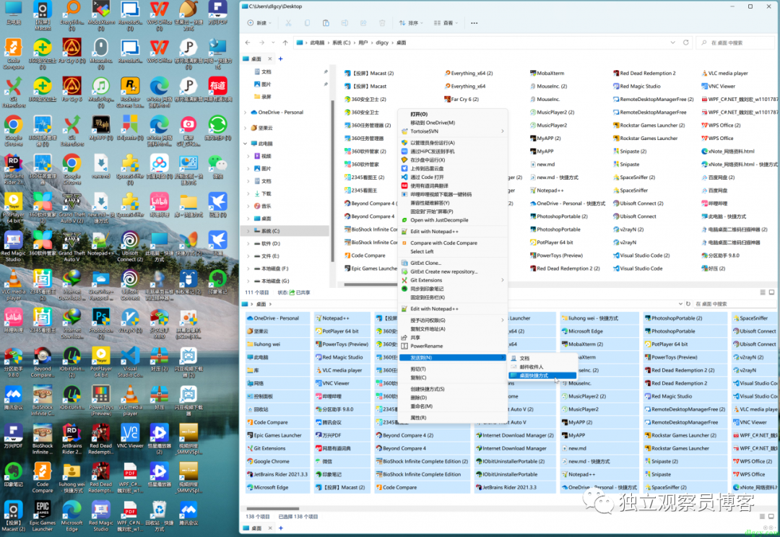
Task: Select Microsoft Edge icon on the desktop
Action: 71,515
